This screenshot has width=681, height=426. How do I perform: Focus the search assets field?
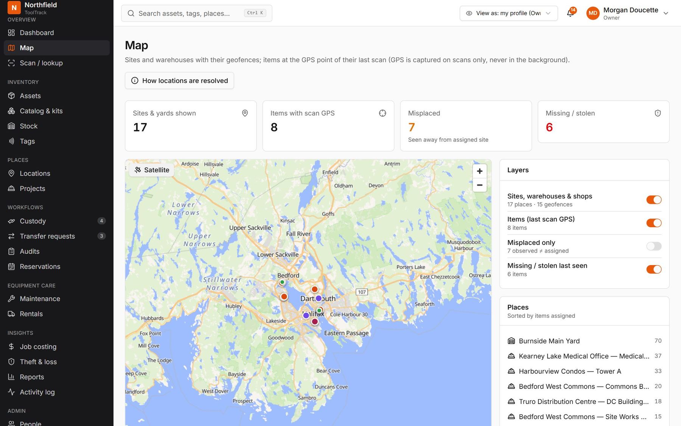coord(196,13)
